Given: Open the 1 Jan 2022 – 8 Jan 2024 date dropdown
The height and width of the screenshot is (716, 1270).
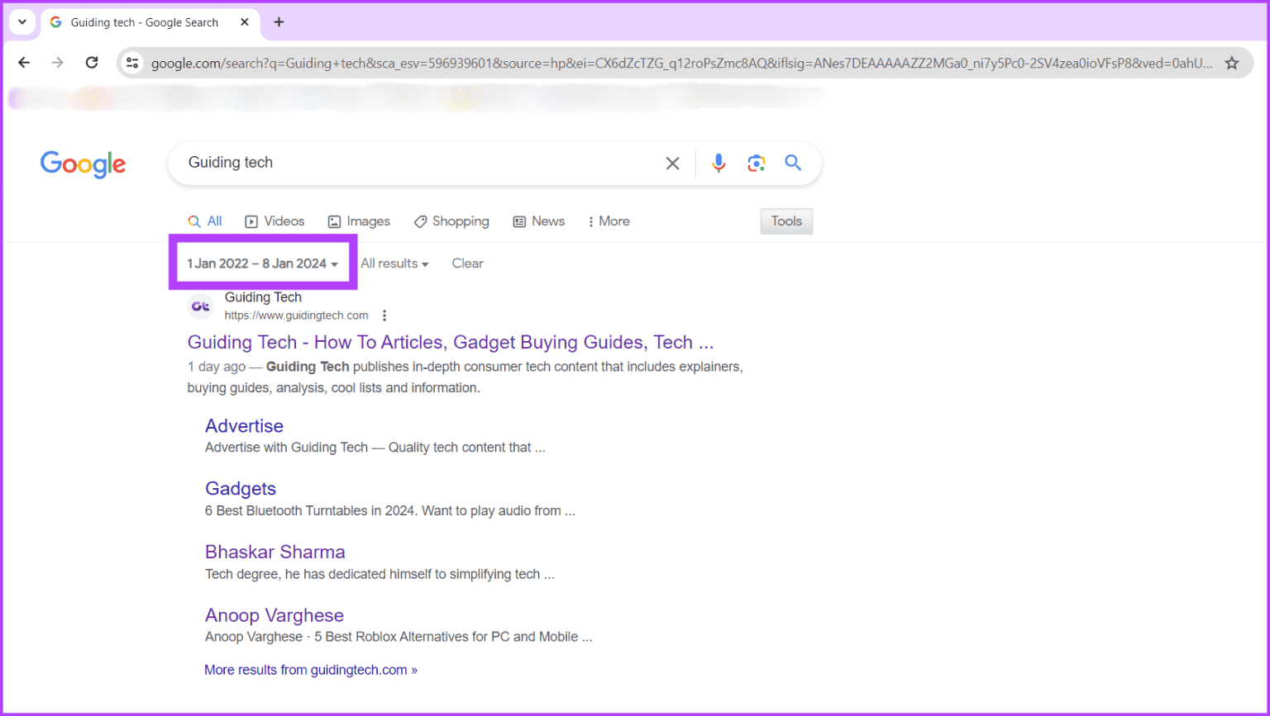Looking at the screenshot, I should pyautogui.click(x=263, y=263).
